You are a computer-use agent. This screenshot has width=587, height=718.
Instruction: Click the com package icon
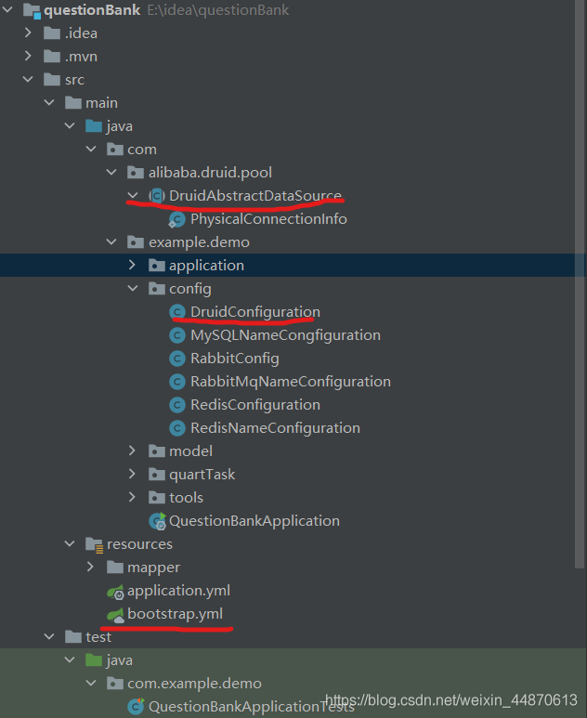point(115,150)
